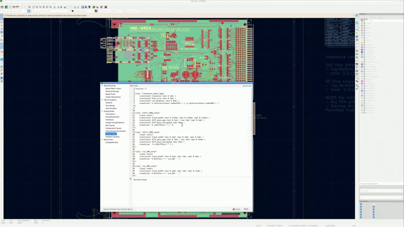The height and width of the screenshot is (227, 404).
Task: Open the Scripting Console icon
Action: pyautogui.click(x=105, y=7)
